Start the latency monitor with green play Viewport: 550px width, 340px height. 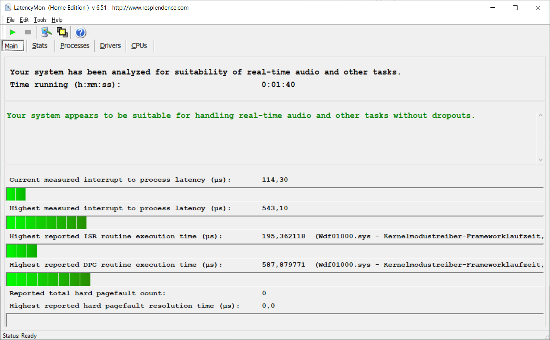point(13,32)
